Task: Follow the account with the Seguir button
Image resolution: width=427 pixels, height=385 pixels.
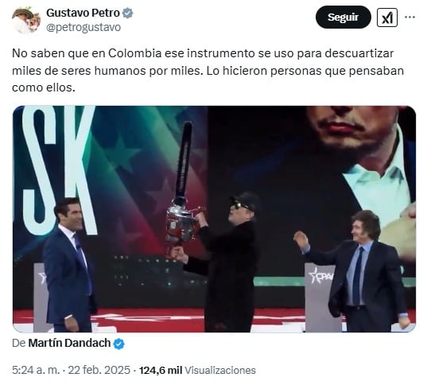Action: point(344,17)
